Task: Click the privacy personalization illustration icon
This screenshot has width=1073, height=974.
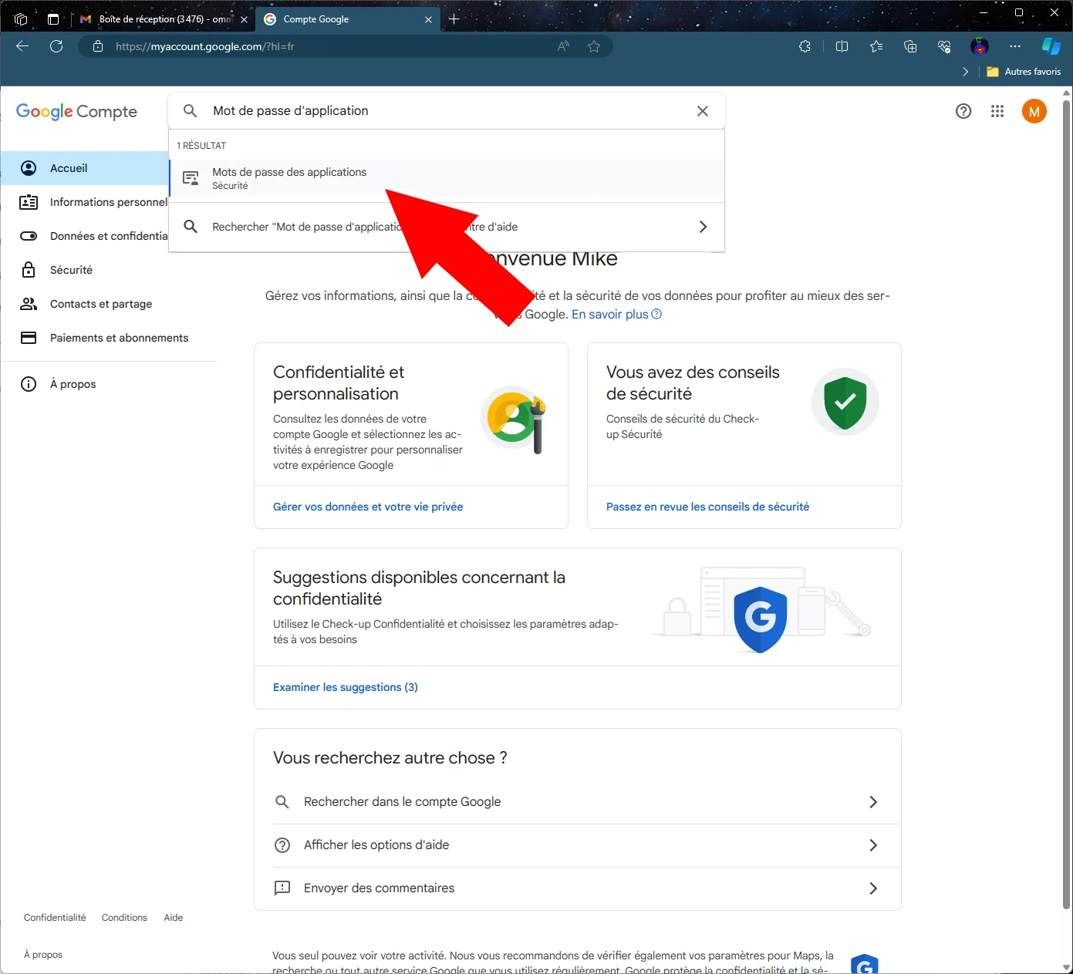Action: click(x=515, y=420)
